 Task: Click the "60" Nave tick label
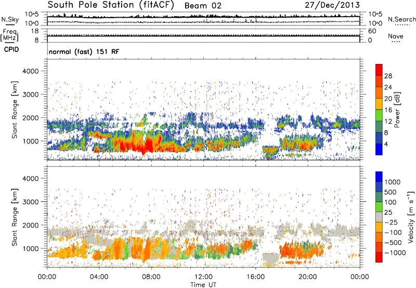click(372, 31)
